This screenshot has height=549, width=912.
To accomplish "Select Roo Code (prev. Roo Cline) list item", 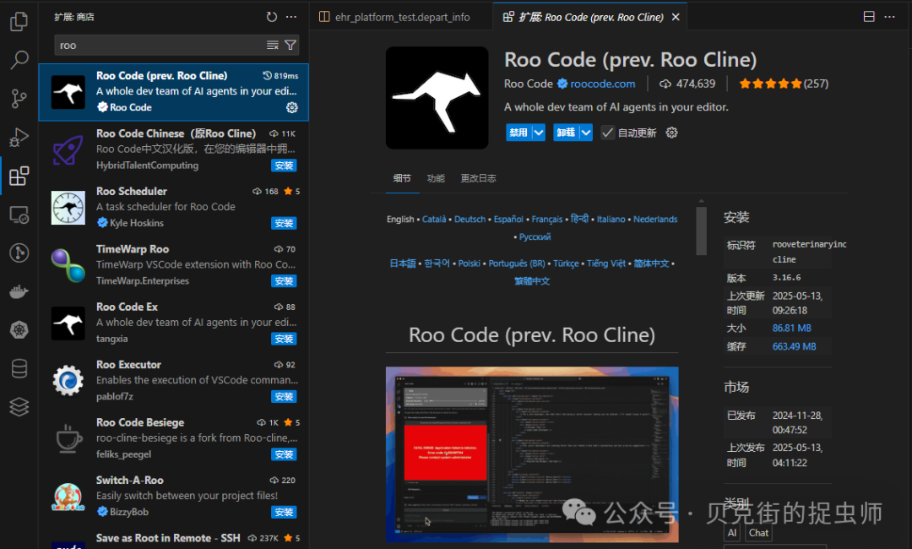I will point(174,92).
